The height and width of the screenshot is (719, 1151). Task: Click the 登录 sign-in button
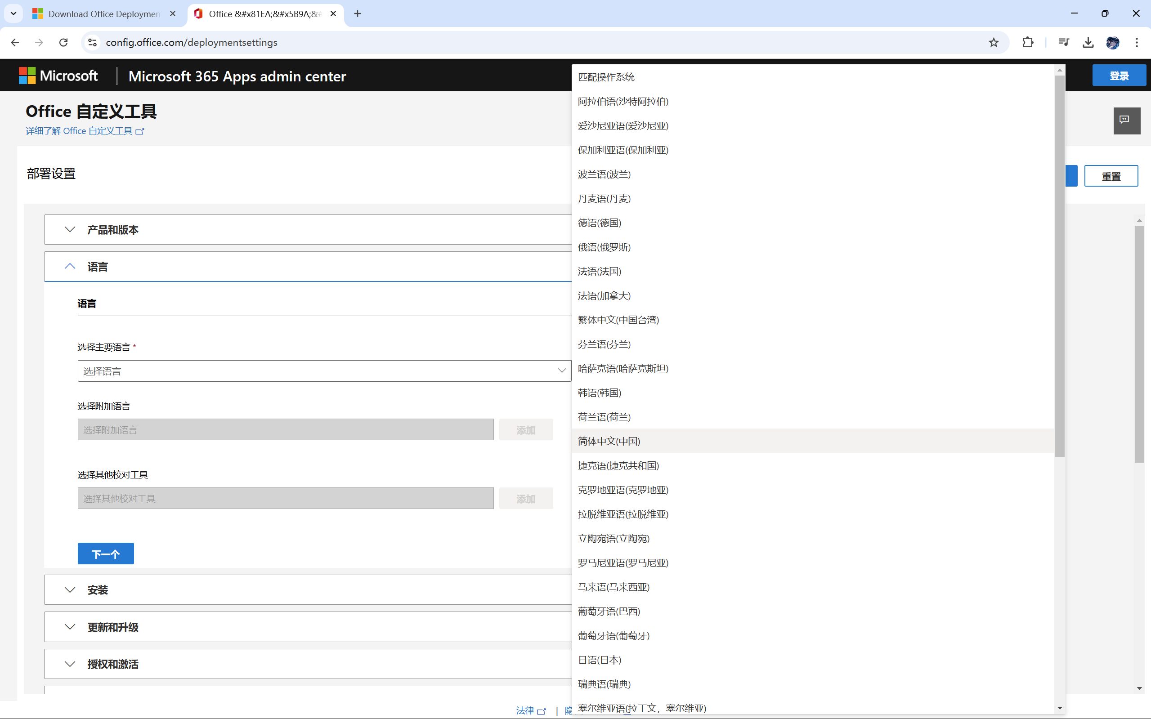[1119, 76]
